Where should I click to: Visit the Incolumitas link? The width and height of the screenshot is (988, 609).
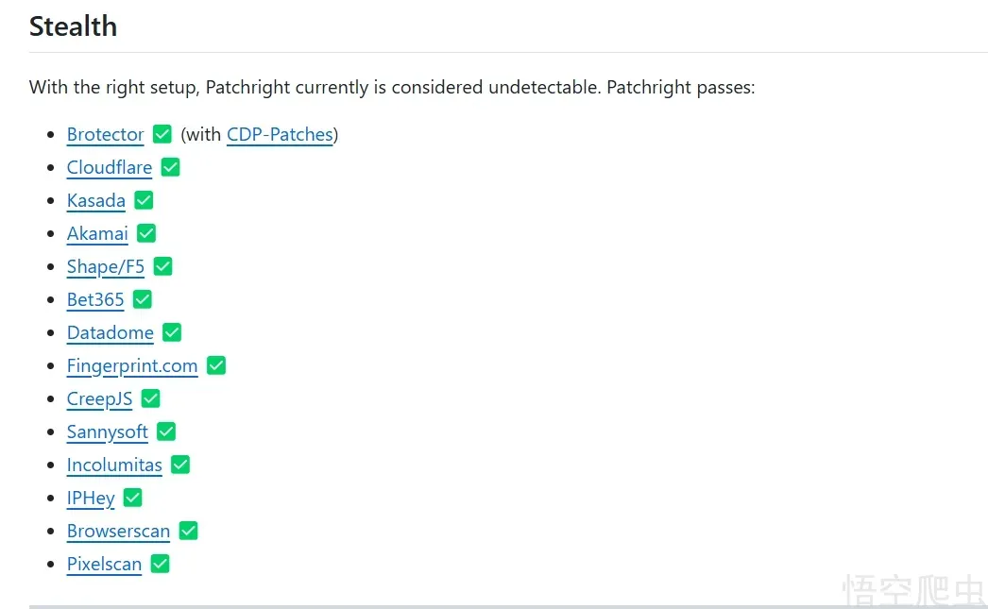(114, 465)
